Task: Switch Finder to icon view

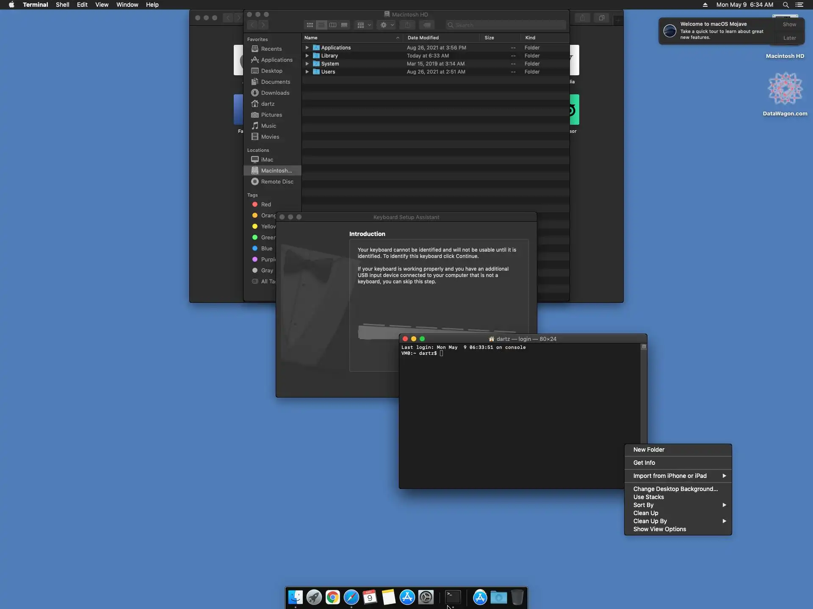Action: click(x=310, y=25)
